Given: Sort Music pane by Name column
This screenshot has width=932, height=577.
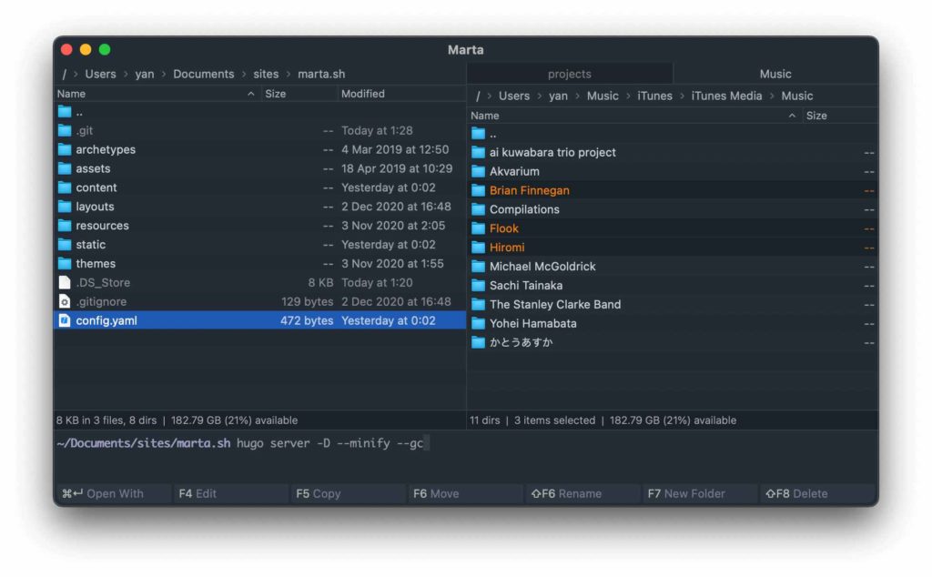Looking at the screenshot, I should (x=634, y=116).
